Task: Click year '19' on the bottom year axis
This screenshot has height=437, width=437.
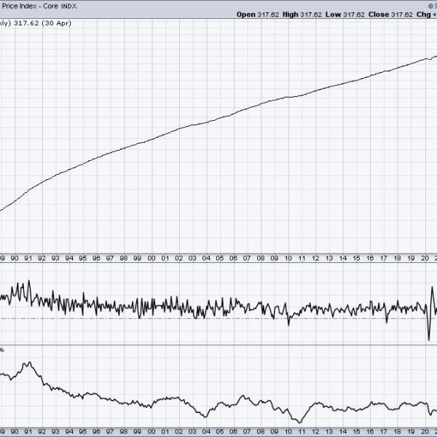Action: pyautogui.click(x=411, y=432)
